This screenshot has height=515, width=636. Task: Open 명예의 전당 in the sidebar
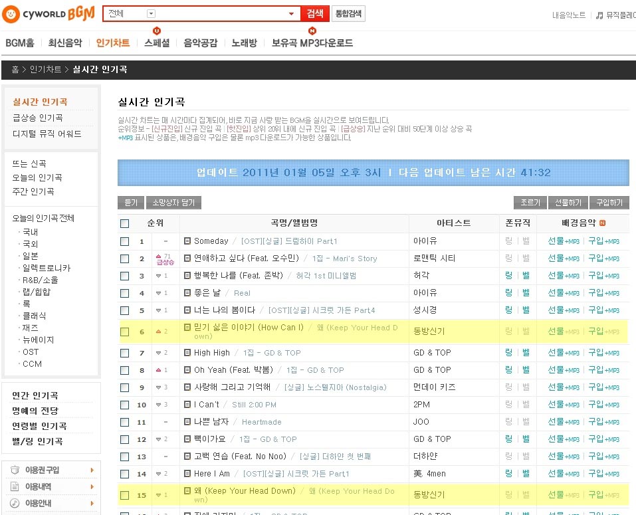click(35, 411)
